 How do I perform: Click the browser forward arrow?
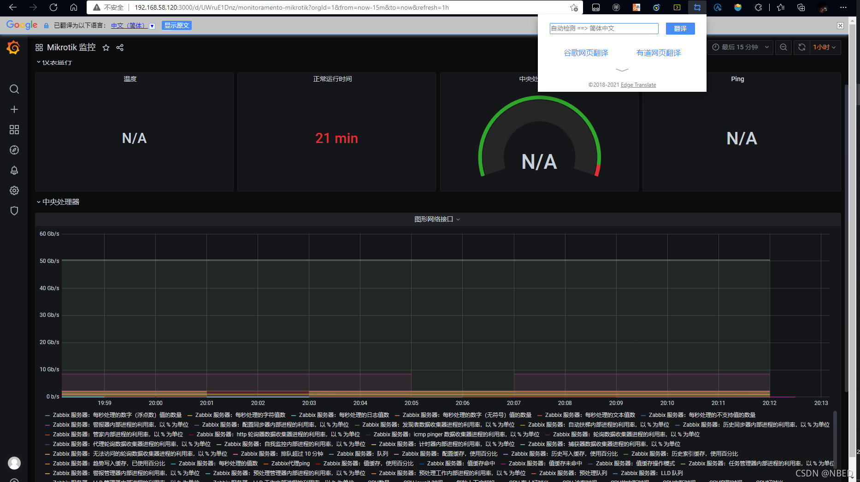coord(33,7)
